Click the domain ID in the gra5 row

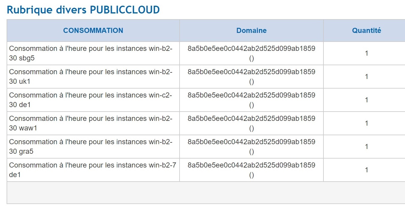251,142
